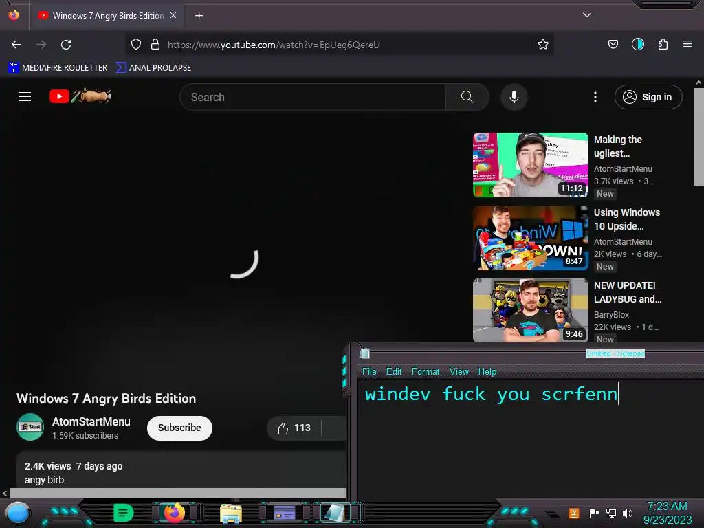Expand the list all tabs chevron
Screen dimensions: 704x528
587,15
